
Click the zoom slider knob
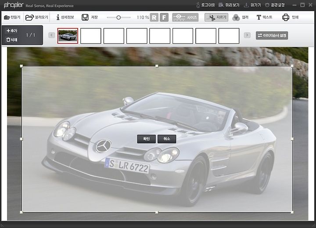pos(118,18)
